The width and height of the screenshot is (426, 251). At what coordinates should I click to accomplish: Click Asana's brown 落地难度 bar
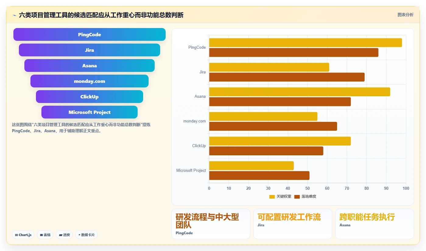click(x=280, y=102)
